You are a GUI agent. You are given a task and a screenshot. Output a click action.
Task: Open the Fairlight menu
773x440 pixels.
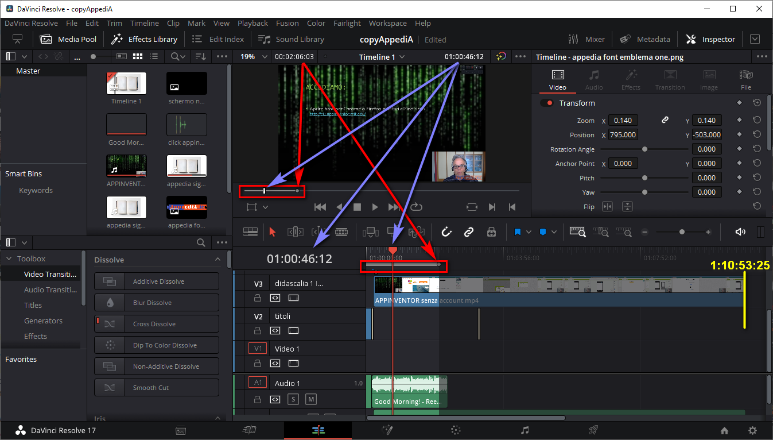[347, 23]
